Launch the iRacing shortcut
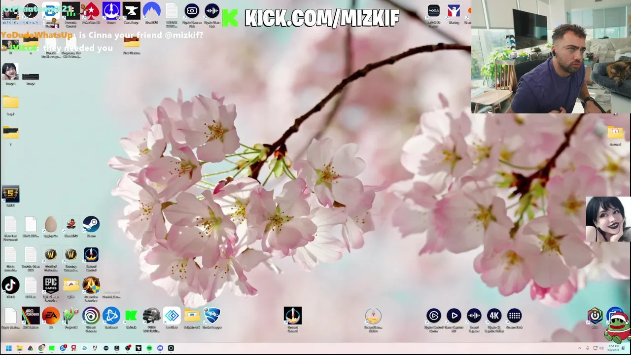This screenshot has width=631, height=355. pyautogui.click(x=454, y=10)
